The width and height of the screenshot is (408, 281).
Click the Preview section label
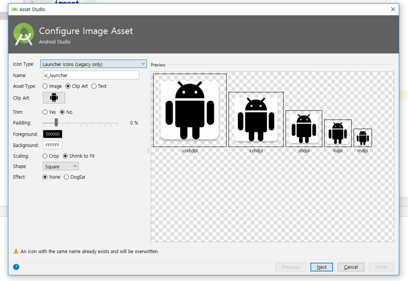pos(158,65)
